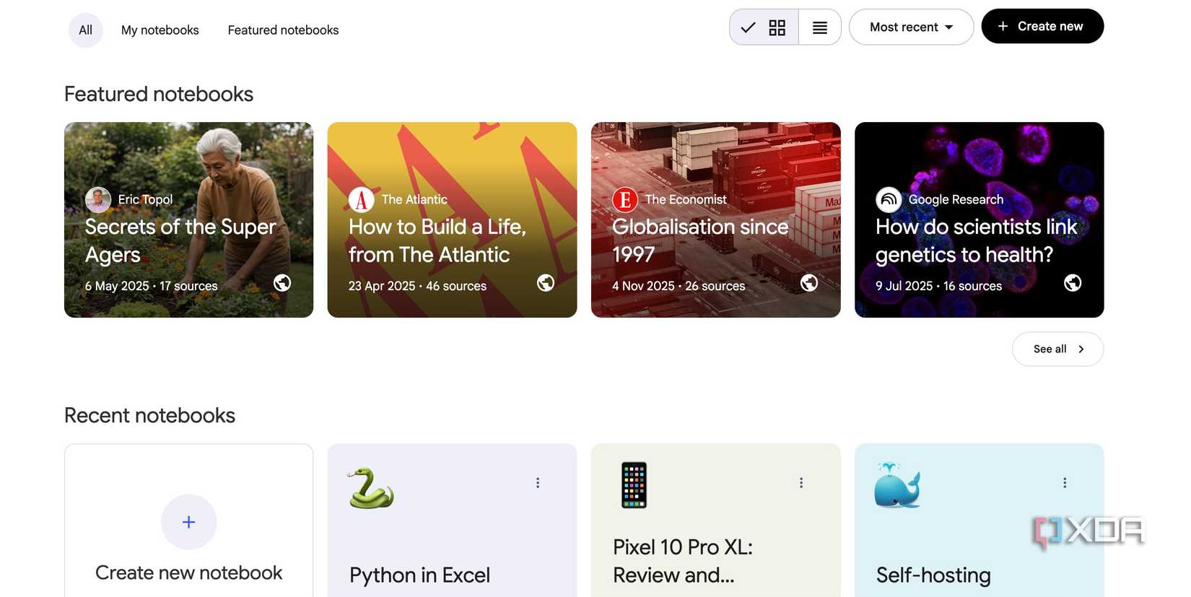Image resolution: width=1191 pixels, height=597 pixels.
Task: Select the All tab
Action: click(85, 30)
